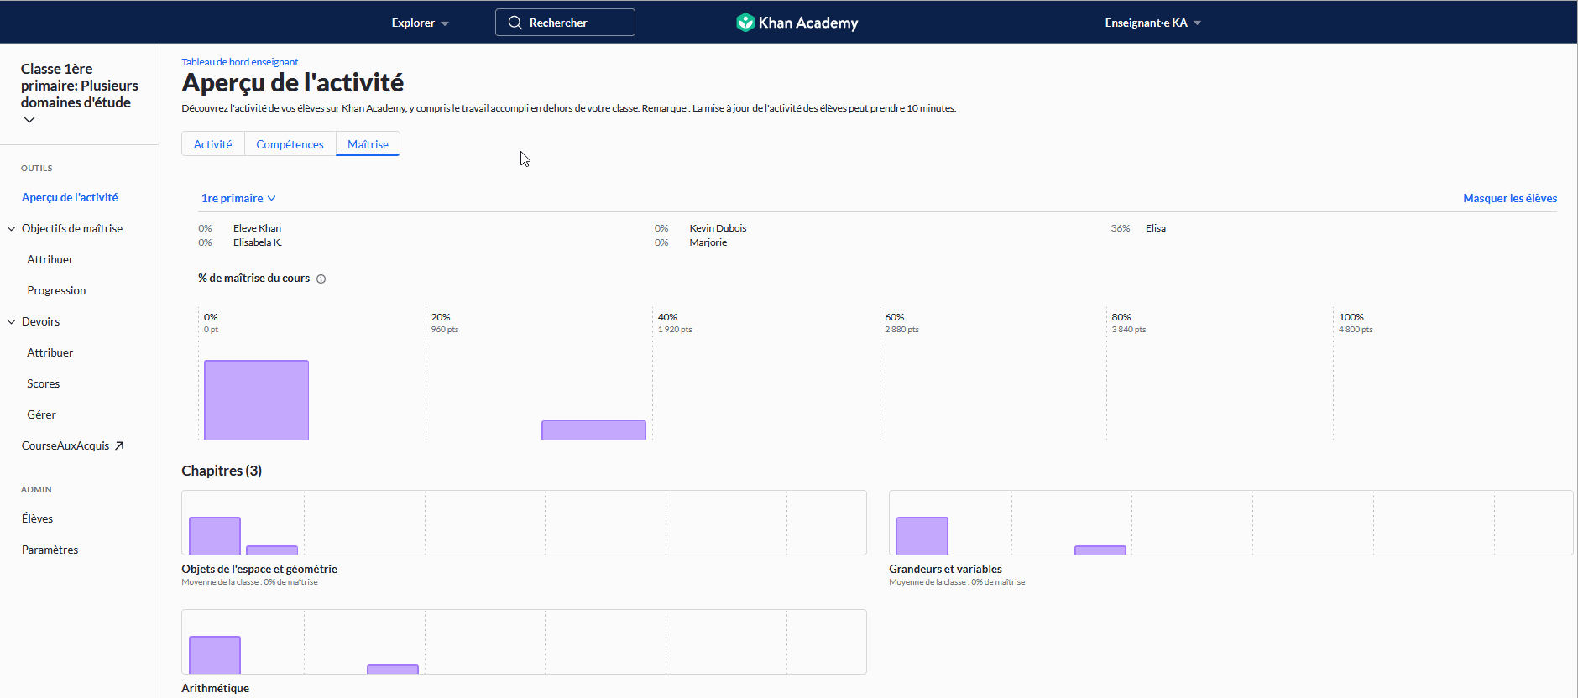Click student name Kevin Dubois
1578x698 pixels.
coord(718,228)
